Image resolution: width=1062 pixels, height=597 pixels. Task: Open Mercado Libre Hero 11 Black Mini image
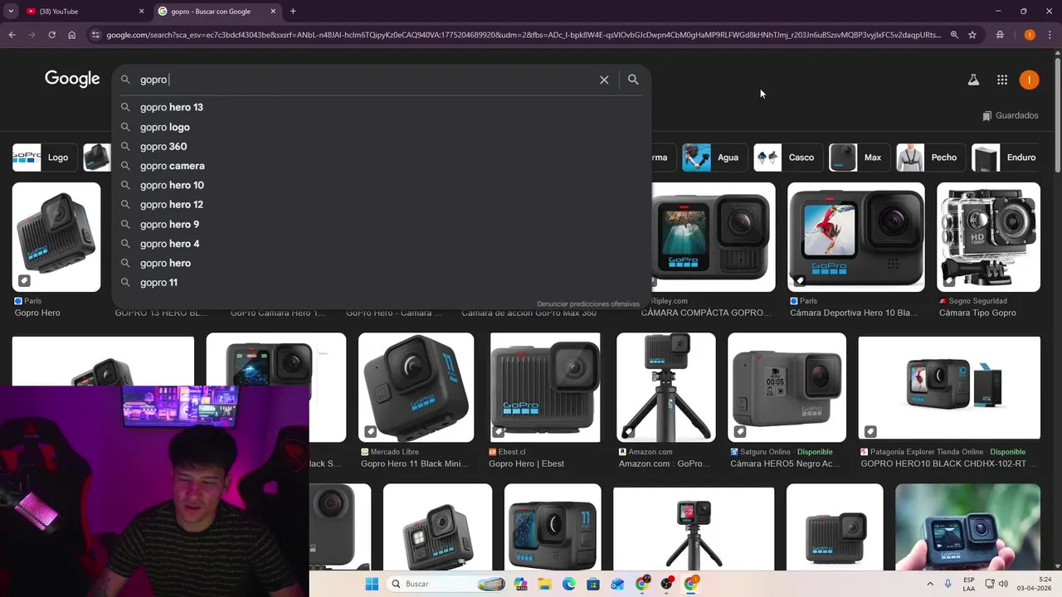tap(416, 387)
